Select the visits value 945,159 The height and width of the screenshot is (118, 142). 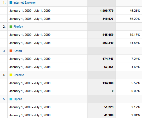pos(108,35)
